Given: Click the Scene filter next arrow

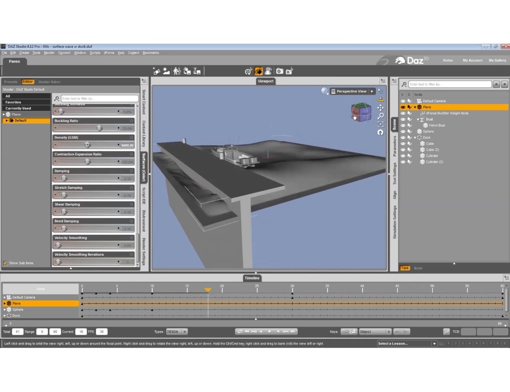Looking at the screenshot, I should (x=505, y=84).
